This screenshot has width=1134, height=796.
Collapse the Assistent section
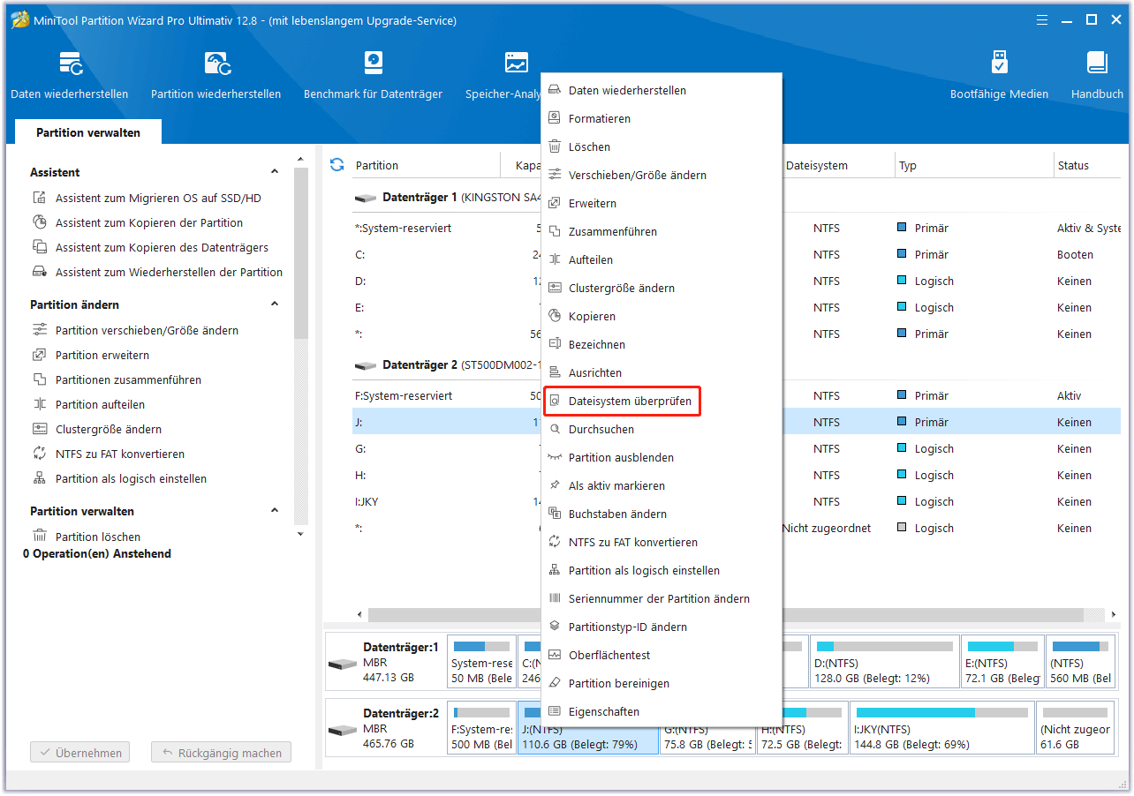tap(275, 172)
